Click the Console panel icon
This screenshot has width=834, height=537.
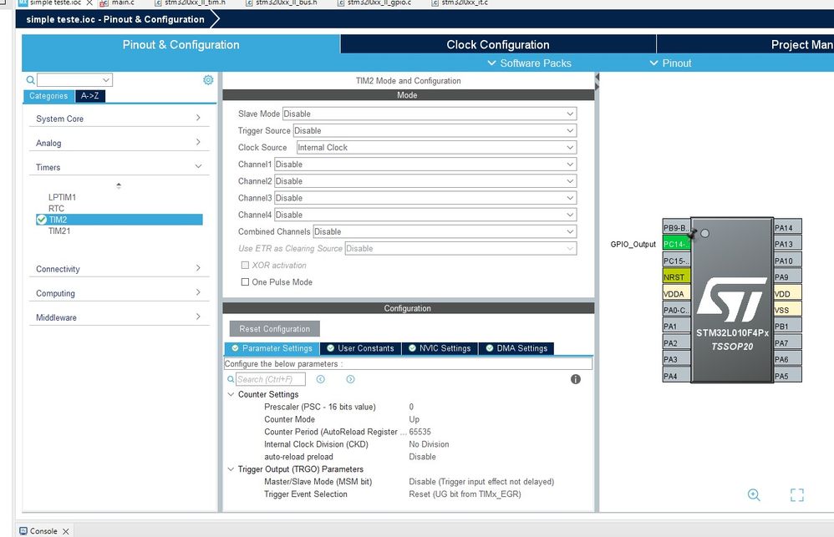pyautogui.click(x=23, y=530)
